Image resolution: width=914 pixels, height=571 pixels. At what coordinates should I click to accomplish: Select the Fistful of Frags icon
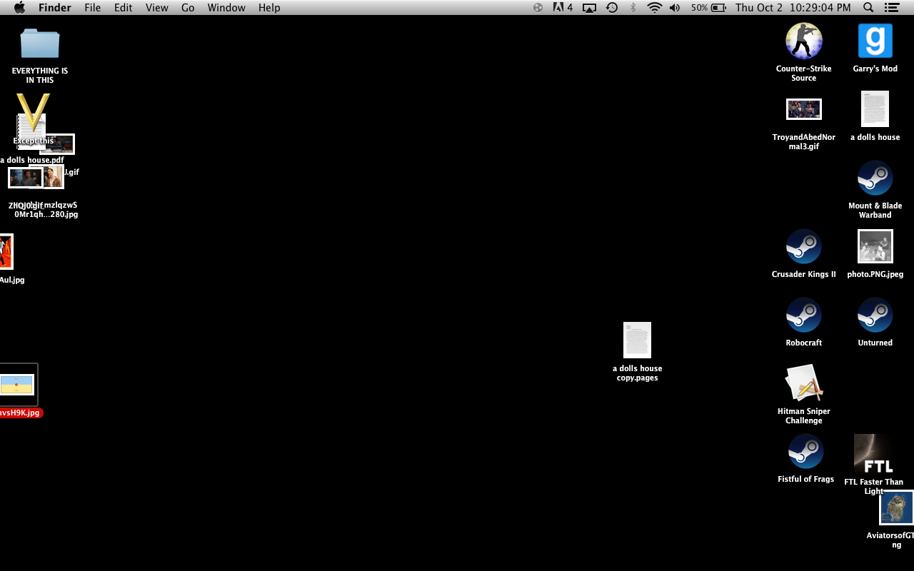806,452
